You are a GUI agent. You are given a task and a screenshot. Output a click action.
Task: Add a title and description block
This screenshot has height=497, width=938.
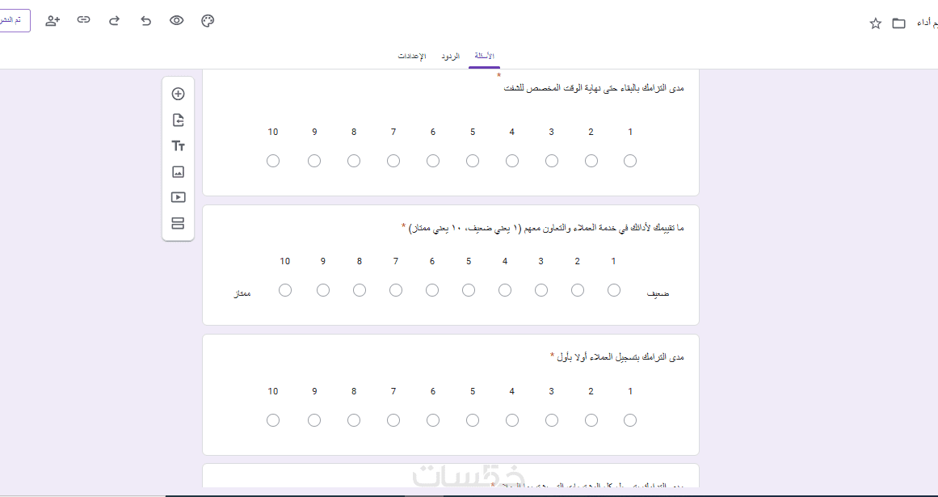pos(179,146)
